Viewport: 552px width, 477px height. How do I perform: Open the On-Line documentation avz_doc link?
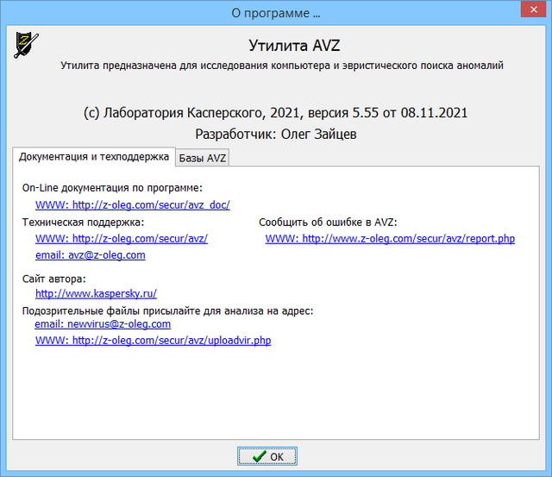(x=133, y=205)
